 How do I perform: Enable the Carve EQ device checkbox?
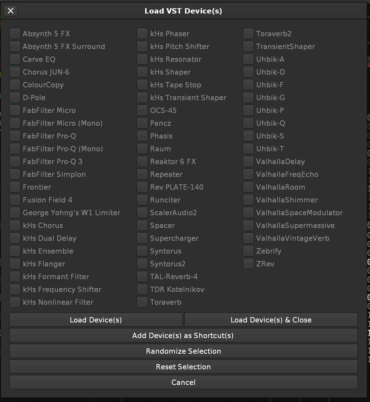click(15, 59)
